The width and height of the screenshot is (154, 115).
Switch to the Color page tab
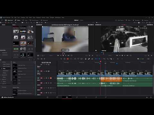(86, 97)
